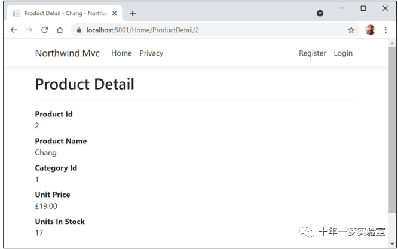Viewport: 398px width, 249px height.
Task: Open Chrome's three-dot menu
Action: click(x=385, y=30)
